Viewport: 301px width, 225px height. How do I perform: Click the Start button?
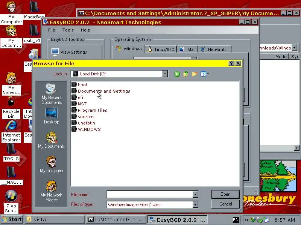point(12,219)
